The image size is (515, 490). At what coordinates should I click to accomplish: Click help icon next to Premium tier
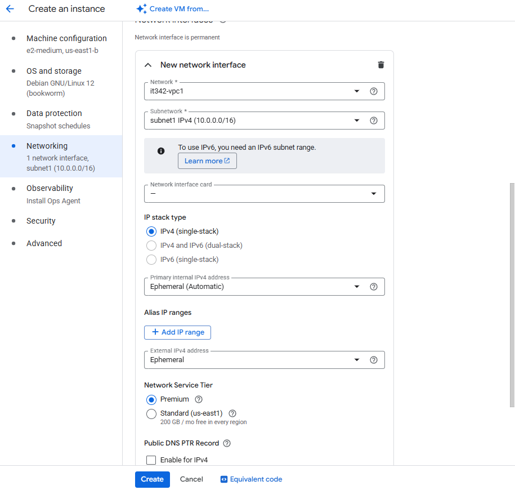[x=199, y=399]
